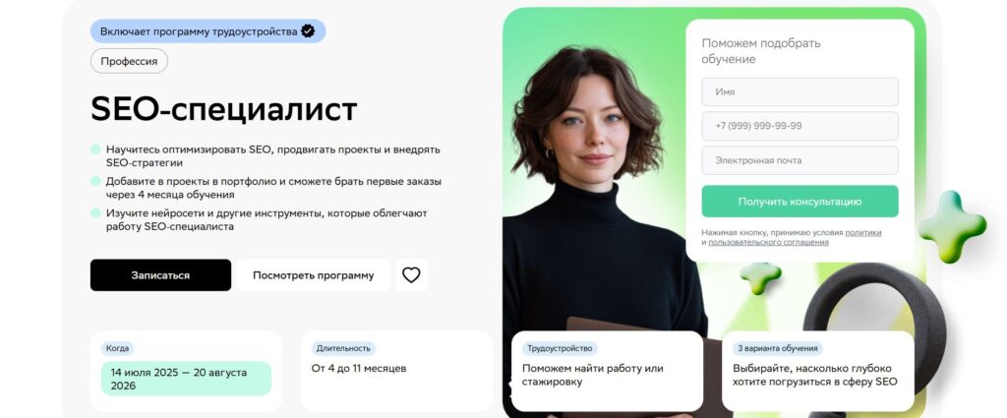Open Посмотреть программу
The height and width of the screenshot is (418, 1007).
(313, 274)
